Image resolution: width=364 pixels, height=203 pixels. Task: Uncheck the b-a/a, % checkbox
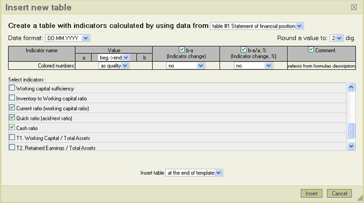(x=244, y=49)
